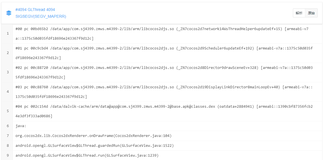Select the Cocos2dxRenderer.onDrawFrame trace line

(x=94, y=136)
